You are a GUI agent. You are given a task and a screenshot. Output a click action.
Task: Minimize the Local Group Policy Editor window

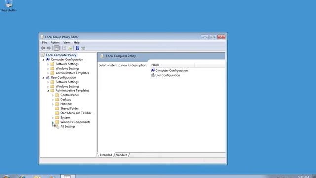(205, 37)
